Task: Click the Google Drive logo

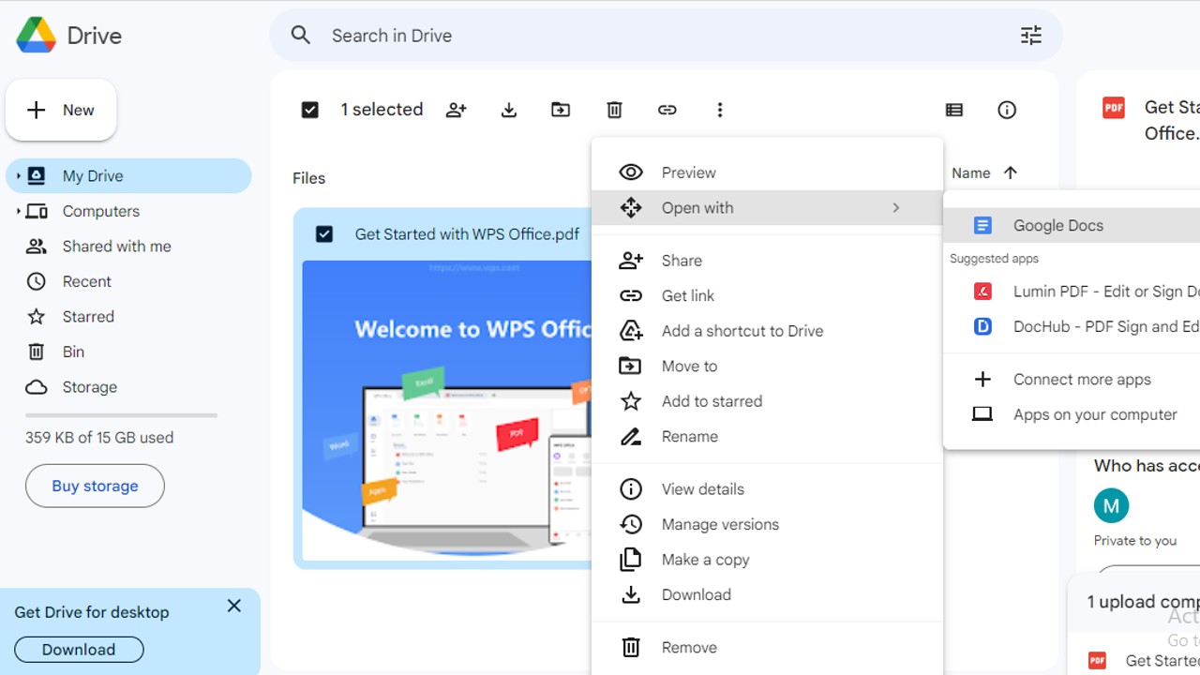Action: point(37,36)
